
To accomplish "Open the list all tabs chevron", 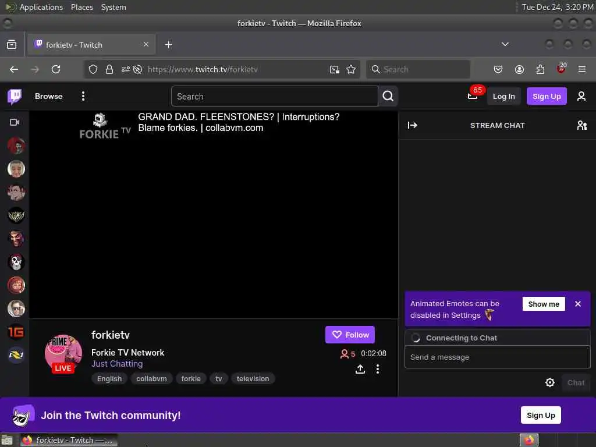I will click(x=505, y=44).
